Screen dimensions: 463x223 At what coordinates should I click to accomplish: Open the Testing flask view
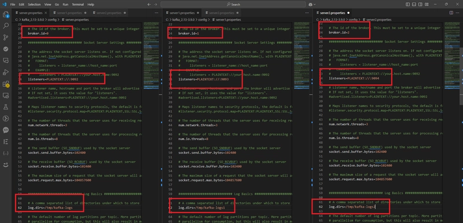6,107
